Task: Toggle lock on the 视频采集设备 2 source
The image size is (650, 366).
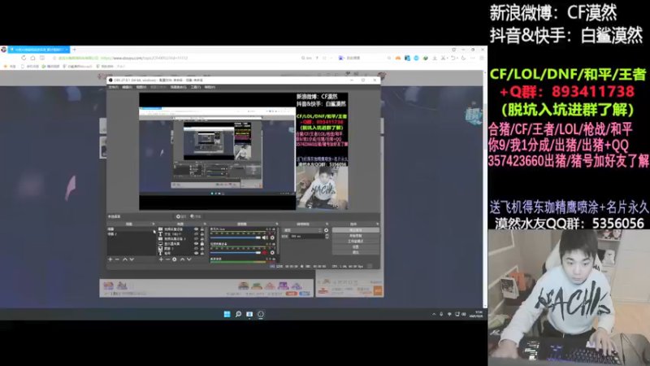Action: tap(201, 239)
